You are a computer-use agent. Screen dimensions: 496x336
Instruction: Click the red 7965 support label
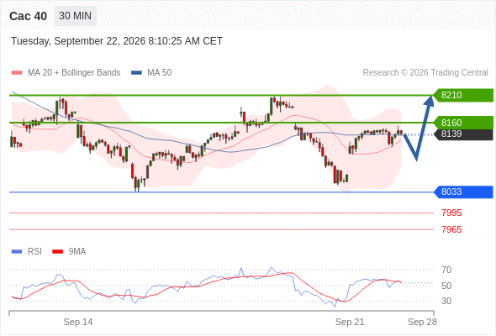click(451, 230)
